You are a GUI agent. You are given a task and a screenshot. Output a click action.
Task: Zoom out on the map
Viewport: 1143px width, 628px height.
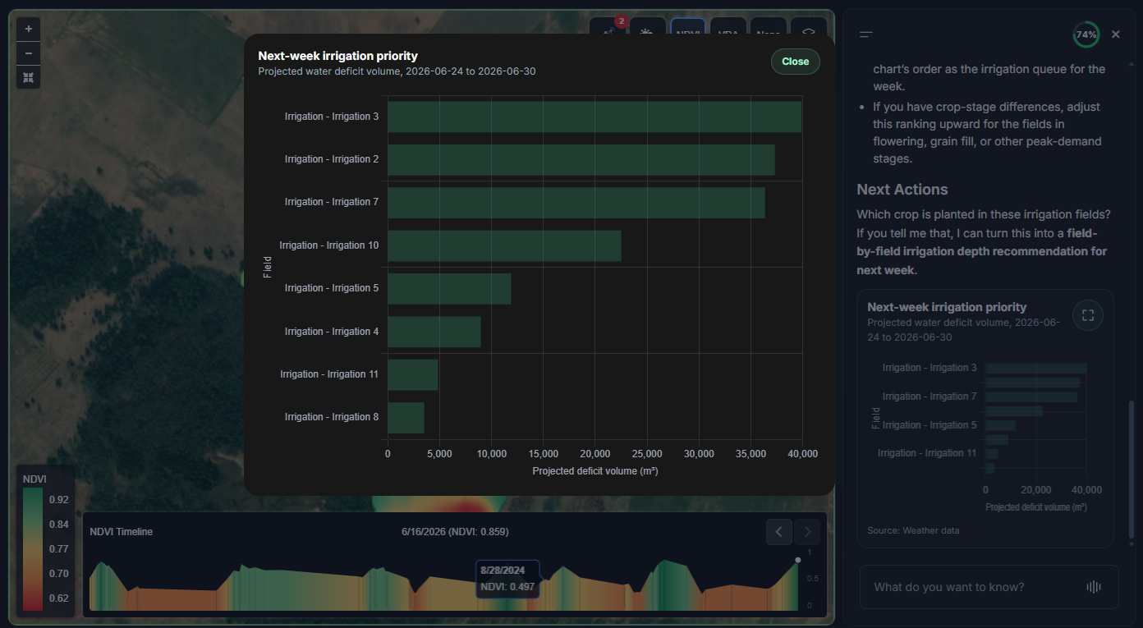(28, 53)
